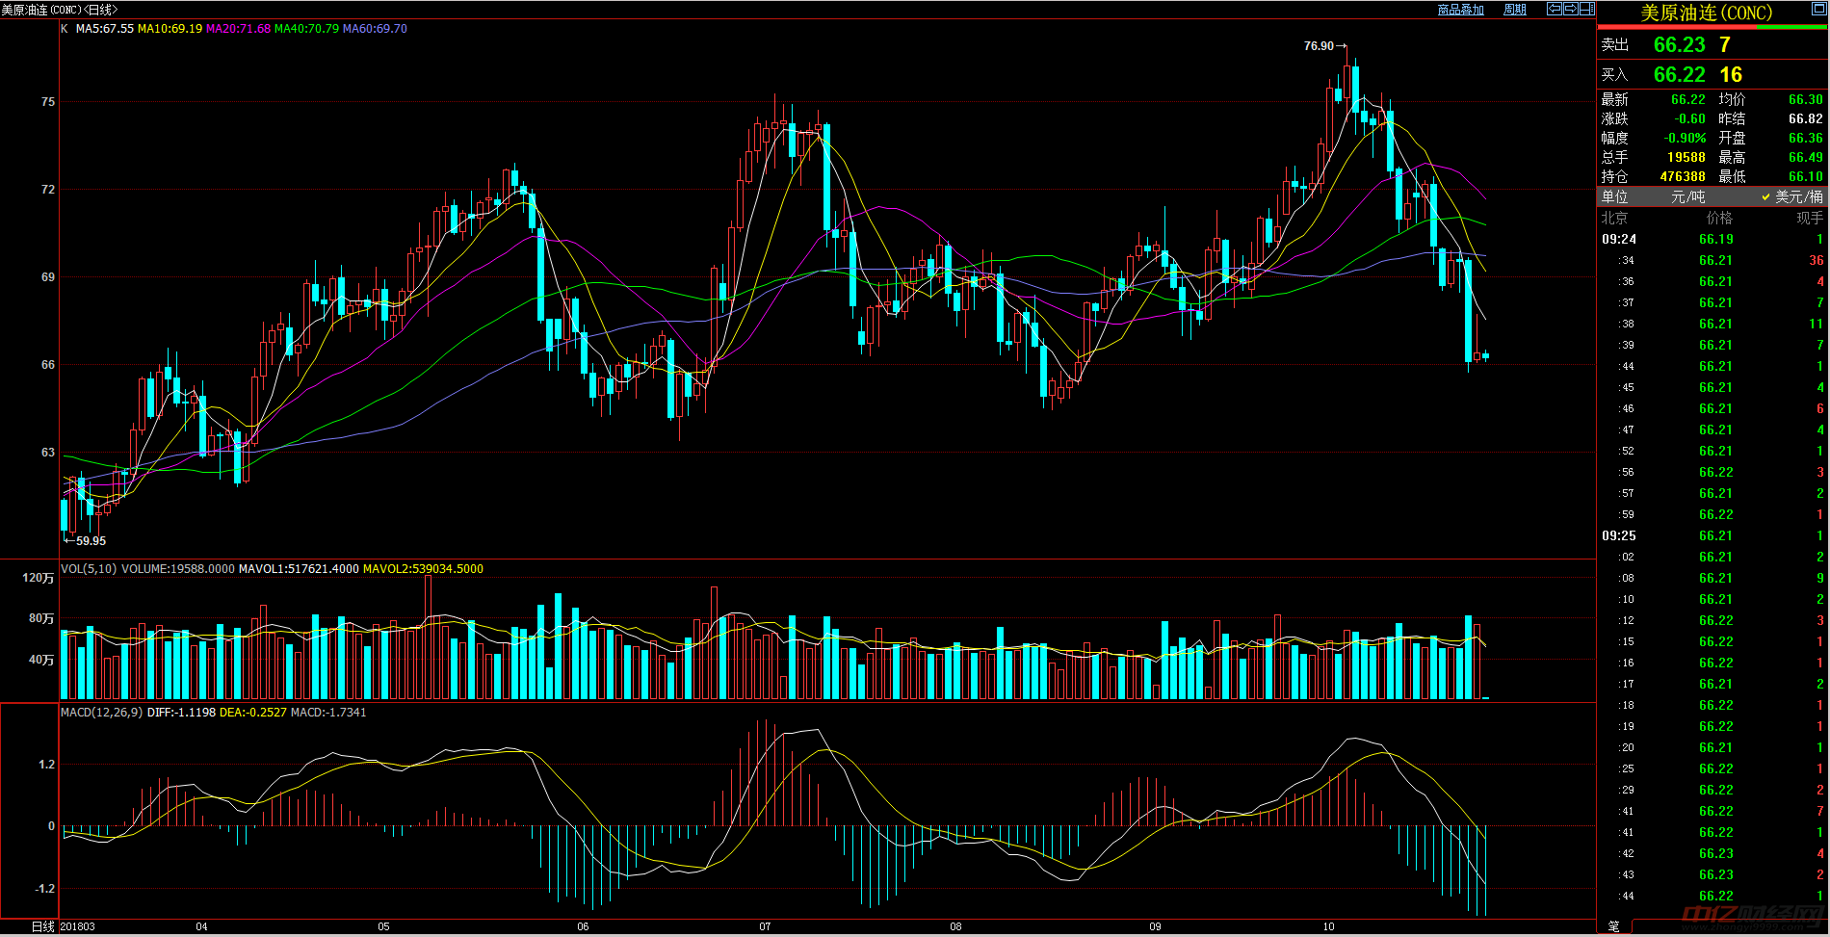The height and width of the screenshot is (937, 1830).
Task: Click the 卖出 sell price 66.23
Action: pyautogui.click(x=1679, y=45)
